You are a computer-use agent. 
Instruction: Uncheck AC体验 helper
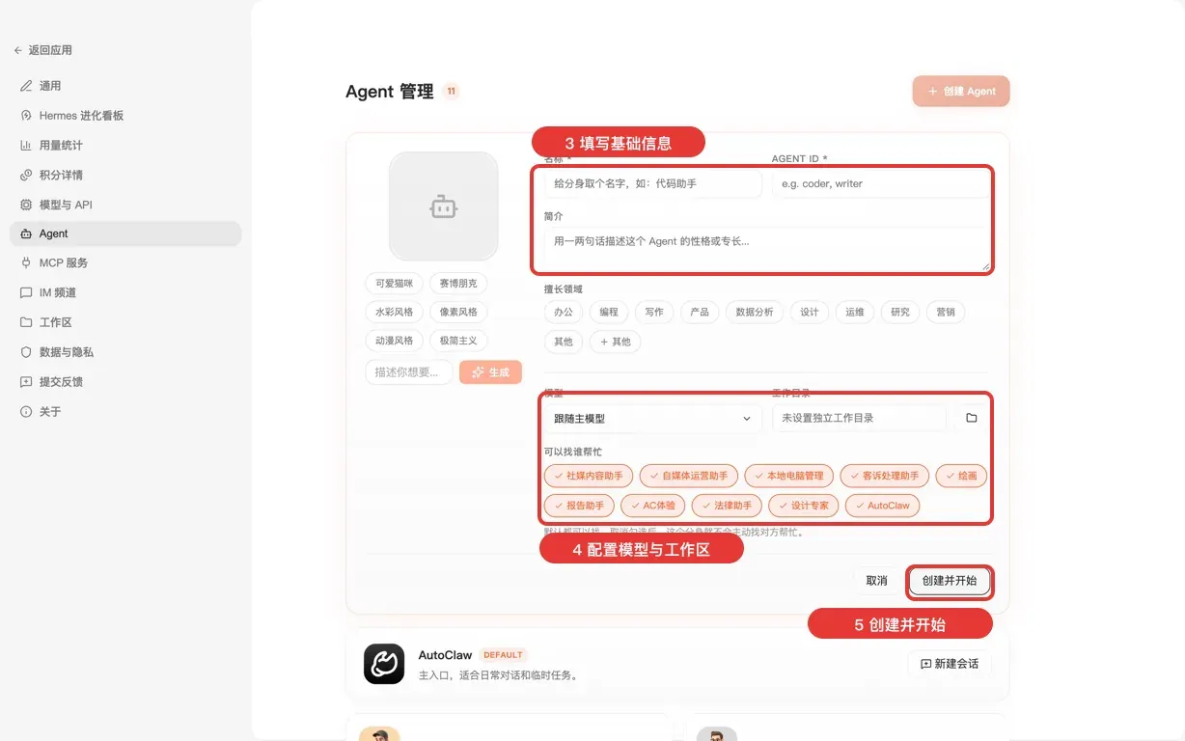click(x=653, y=506)
